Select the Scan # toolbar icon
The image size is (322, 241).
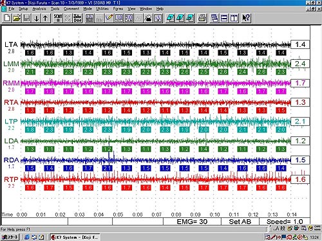click(58, 18)
